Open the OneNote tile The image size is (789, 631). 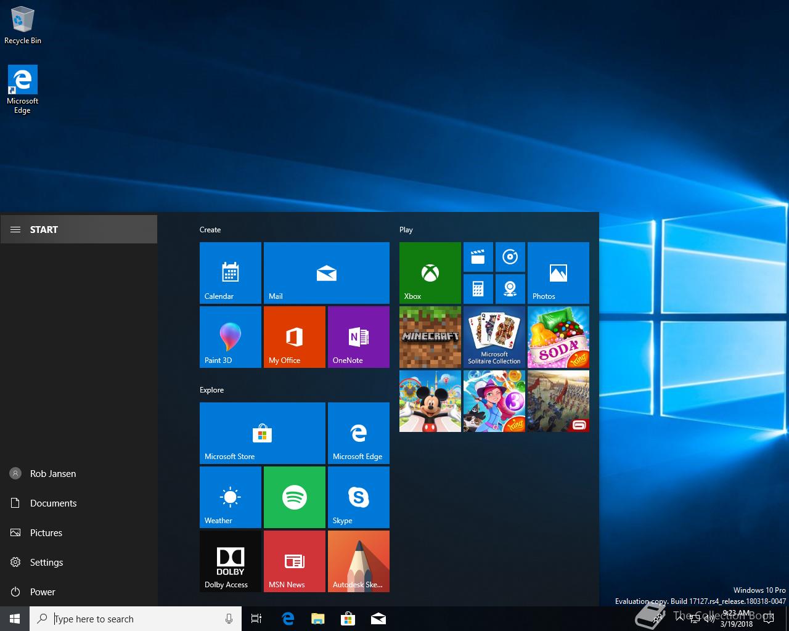(x=359, y=337)
